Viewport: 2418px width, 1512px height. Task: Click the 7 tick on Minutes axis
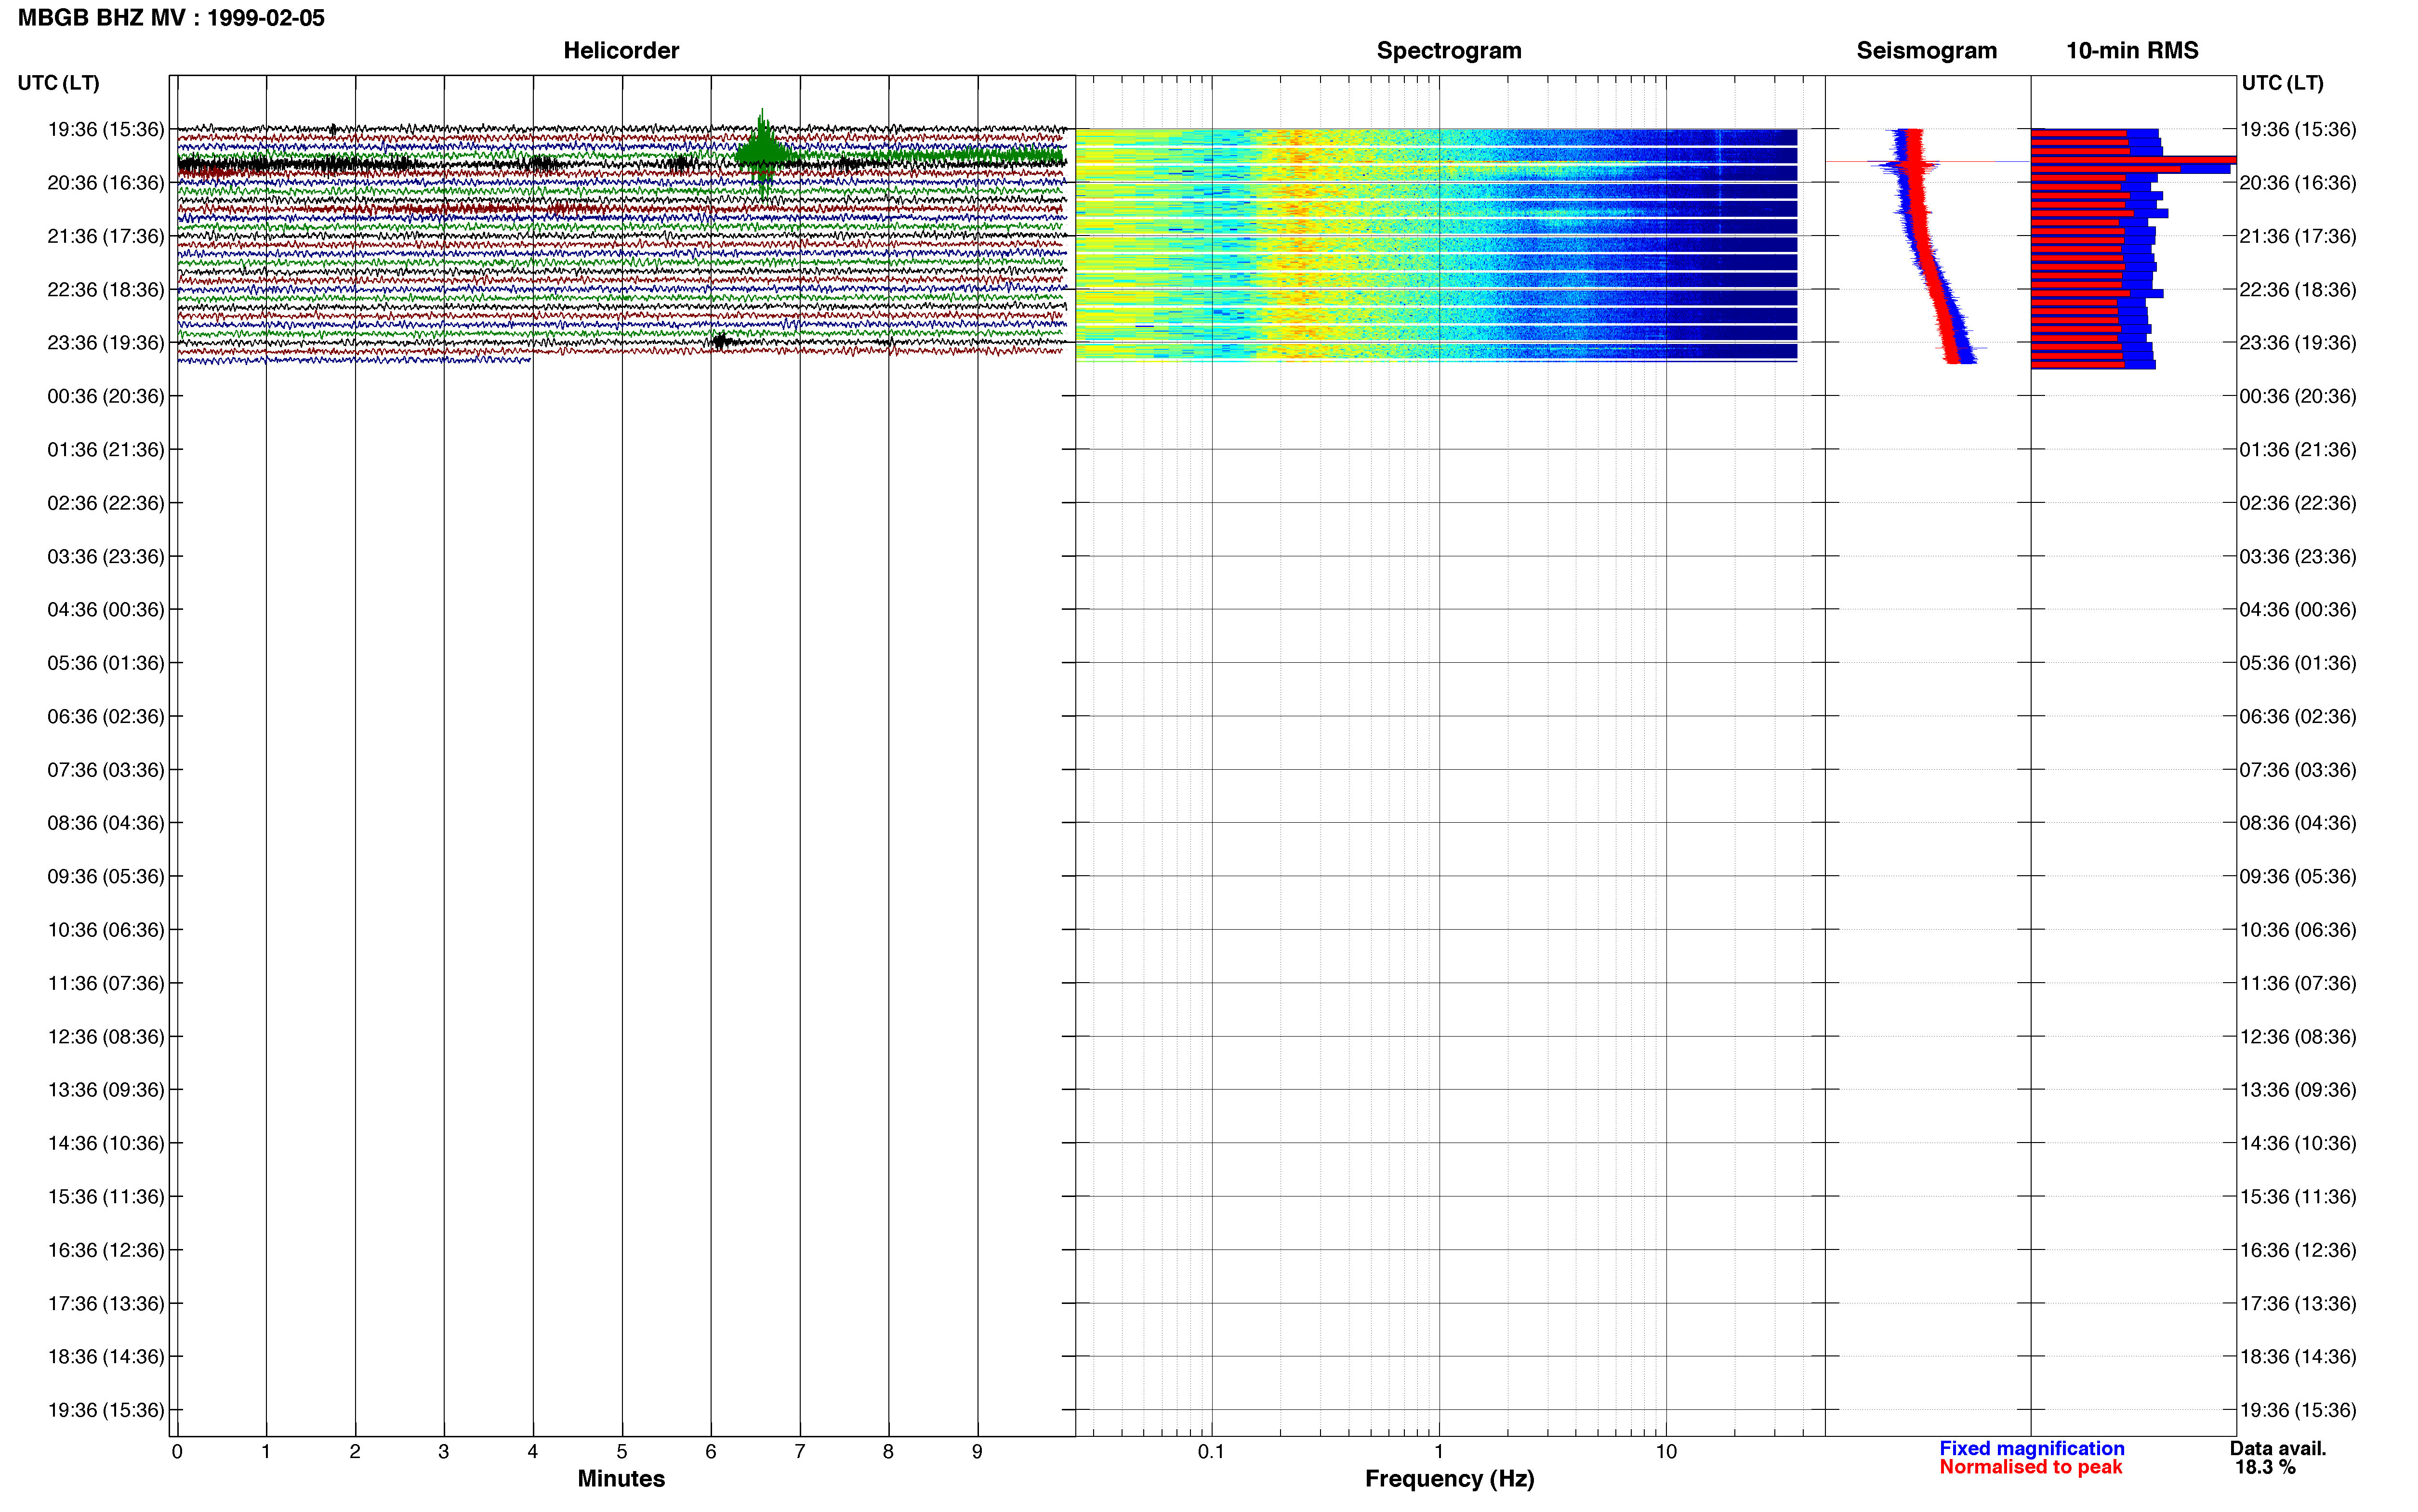800,1452
